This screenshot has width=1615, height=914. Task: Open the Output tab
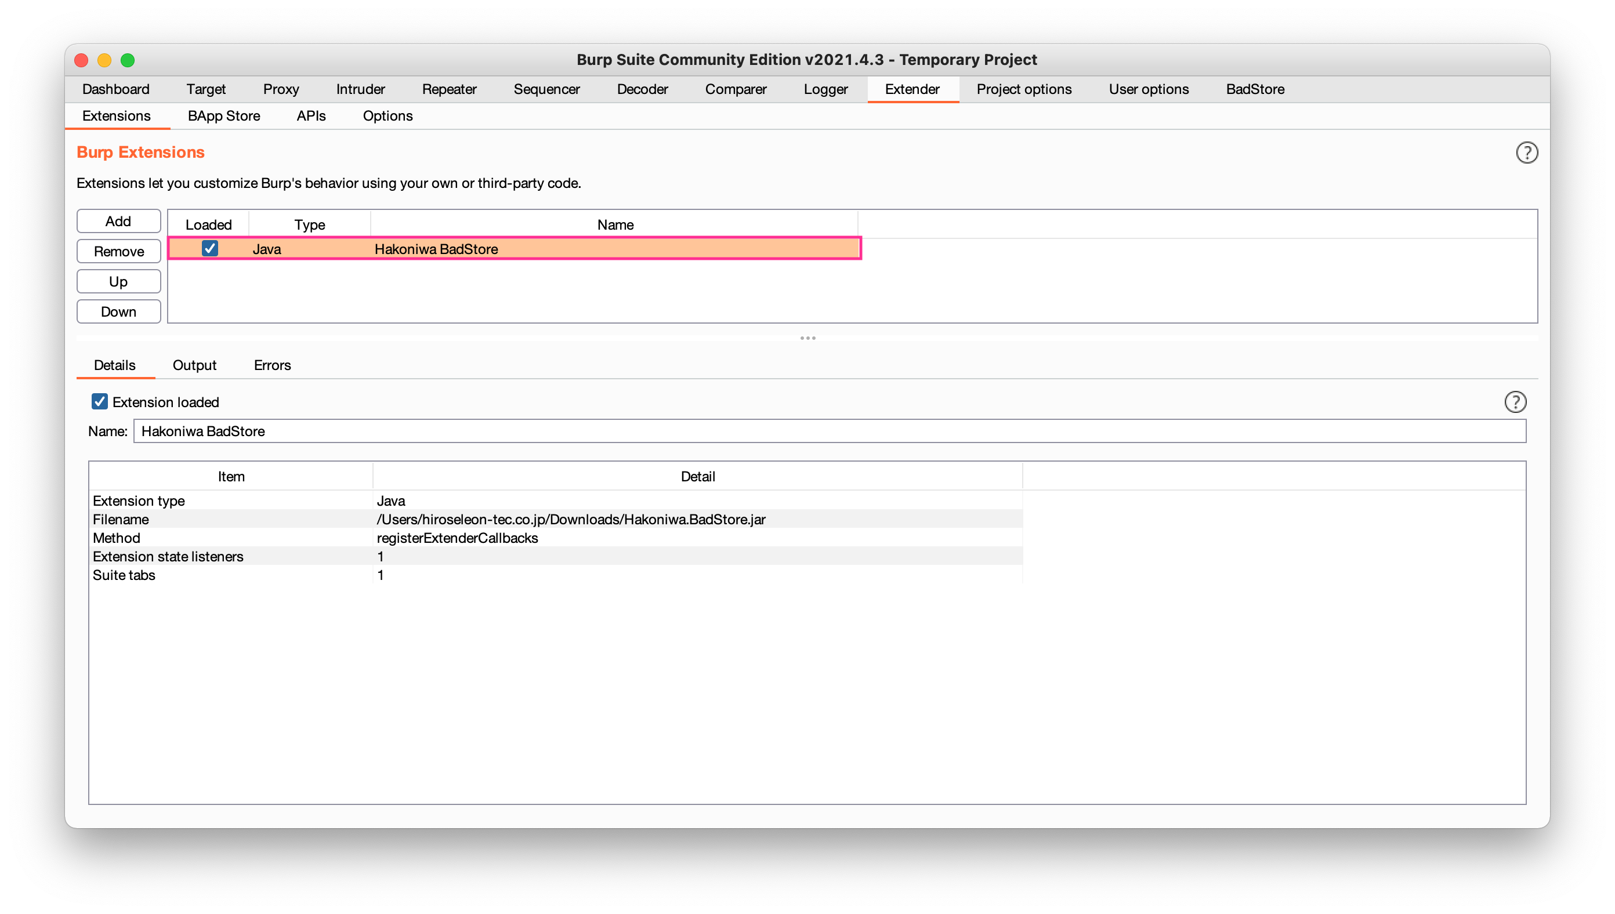(x=194, y=365)
